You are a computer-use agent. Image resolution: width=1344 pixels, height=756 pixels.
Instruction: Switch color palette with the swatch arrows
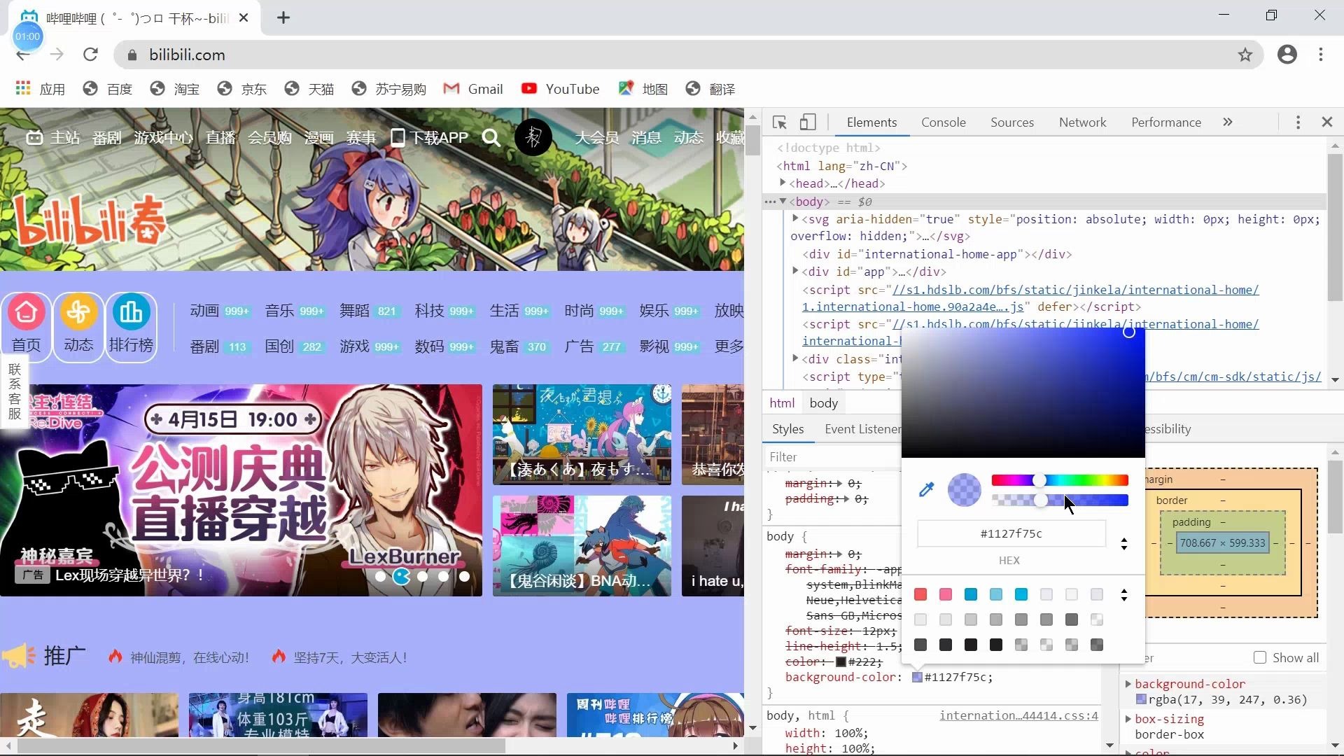1123,595
